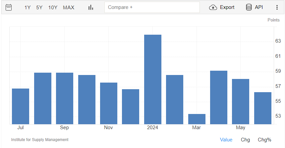285x148 pixels.
Task: Select the tallest bar at 2024
Action: tap(153, 79)
